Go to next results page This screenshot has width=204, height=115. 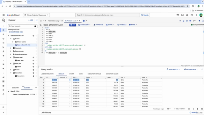[198, 109]
